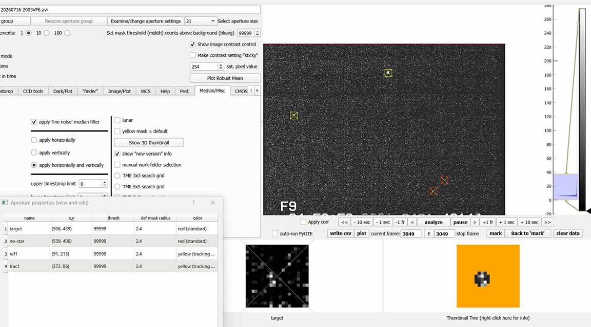Enable auto-run PyOTE
591x327 pixels.
[275, 233]
